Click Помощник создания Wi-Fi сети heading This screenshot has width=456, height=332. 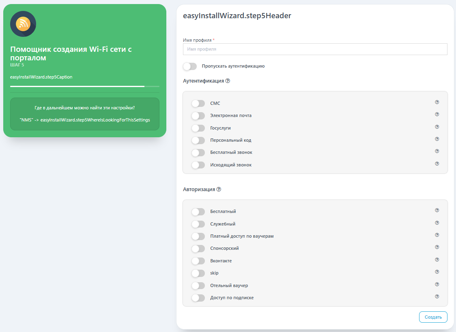71,53
